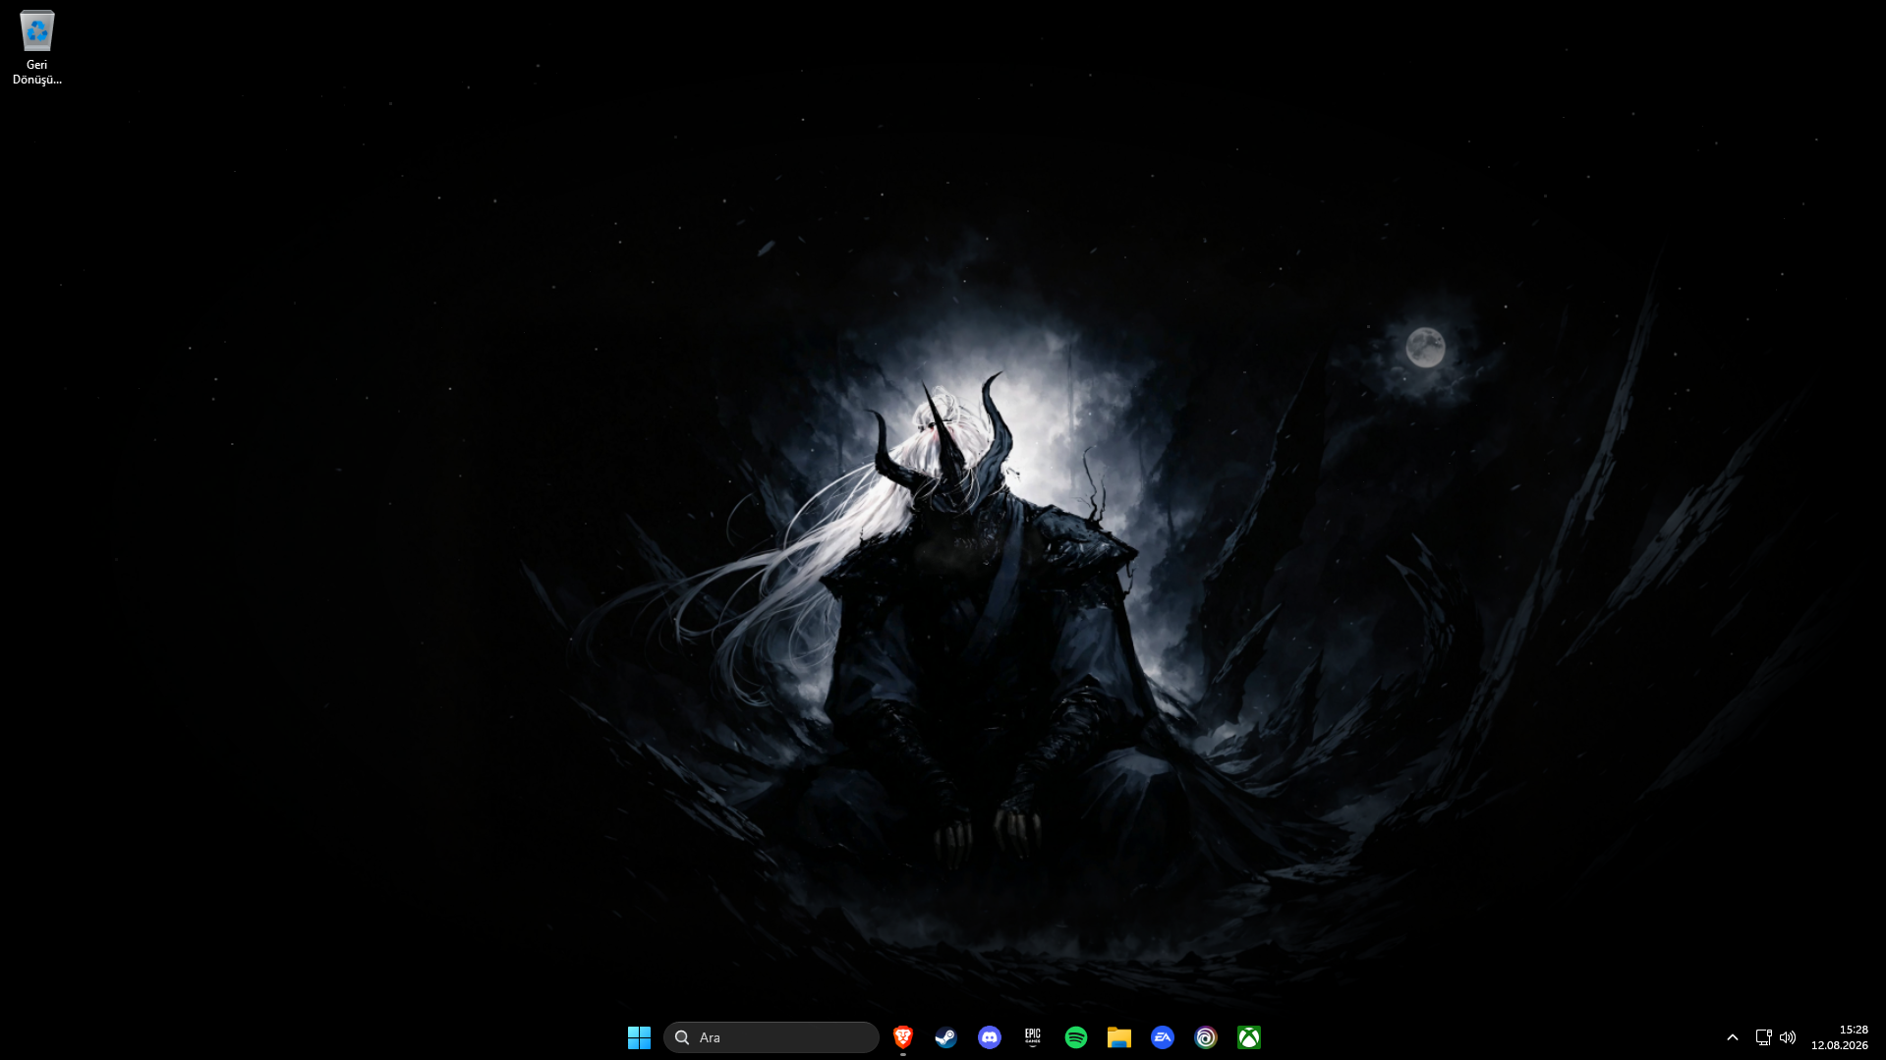This screenshot has height=1060, width=1886.
Task: Open Spotify from the taskbar
Action: pos(1076,1037)
